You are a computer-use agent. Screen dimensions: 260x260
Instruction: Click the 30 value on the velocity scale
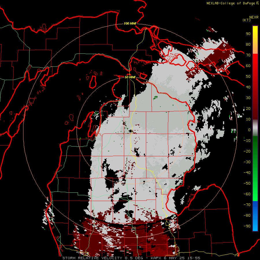tap(248, 98)
